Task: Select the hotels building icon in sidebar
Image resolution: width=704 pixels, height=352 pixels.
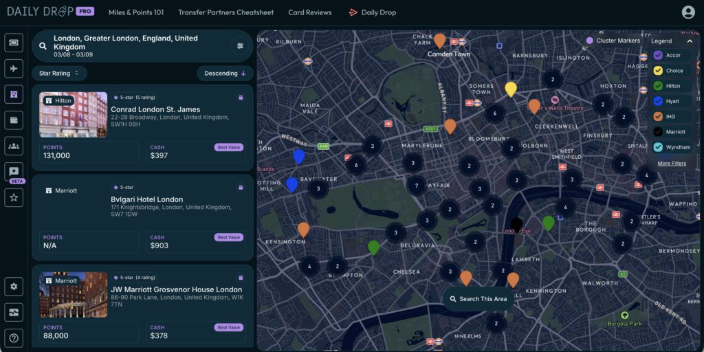Action: click(14, 94)
